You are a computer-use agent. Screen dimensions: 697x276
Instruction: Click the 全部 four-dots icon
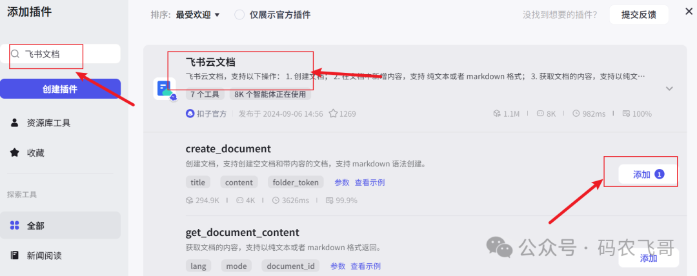tap(15, 225)
